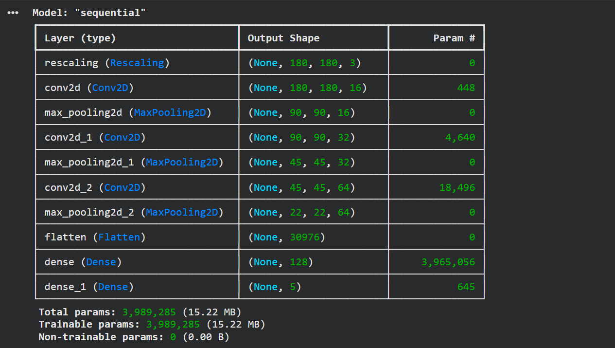Open the cell options ellipsis menu
This screenshot has height=348, width=615.
click(x=12, y=13)
